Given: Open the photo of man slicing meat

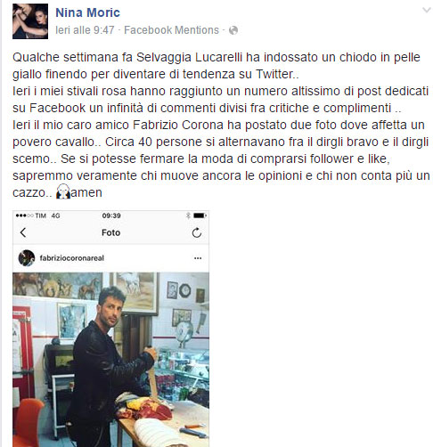Looking at the screenshot, I should click(x=110, y=360).
